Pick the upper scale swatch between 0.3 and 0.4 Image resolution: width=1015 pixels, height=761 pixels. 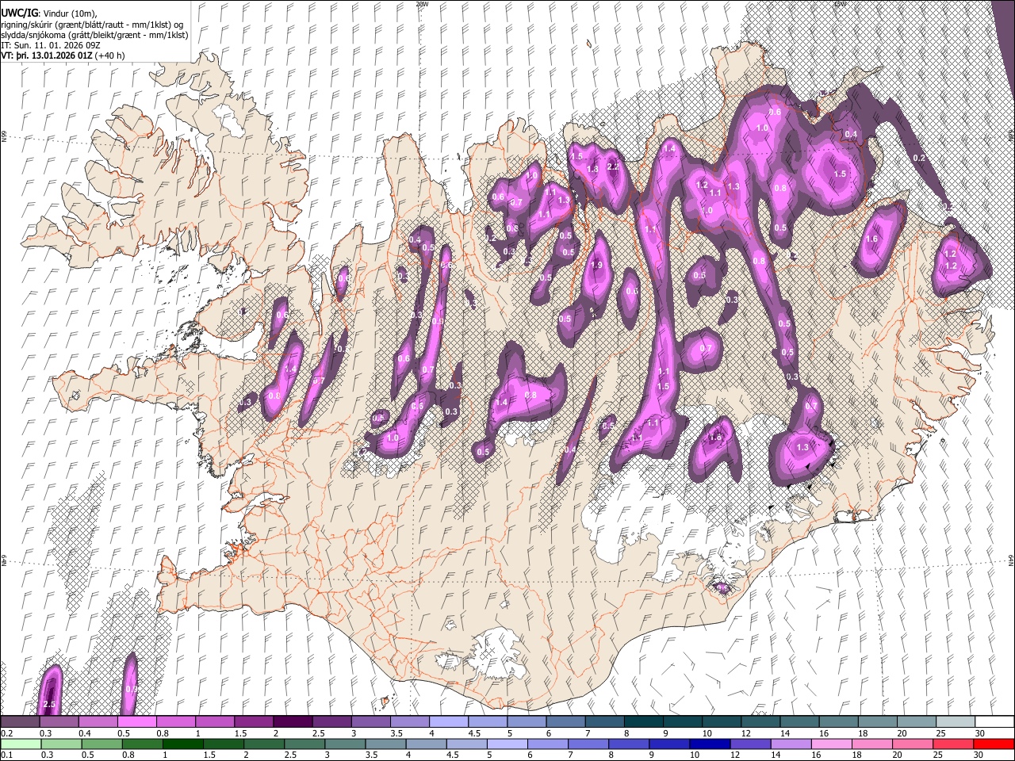click(59, 722)
